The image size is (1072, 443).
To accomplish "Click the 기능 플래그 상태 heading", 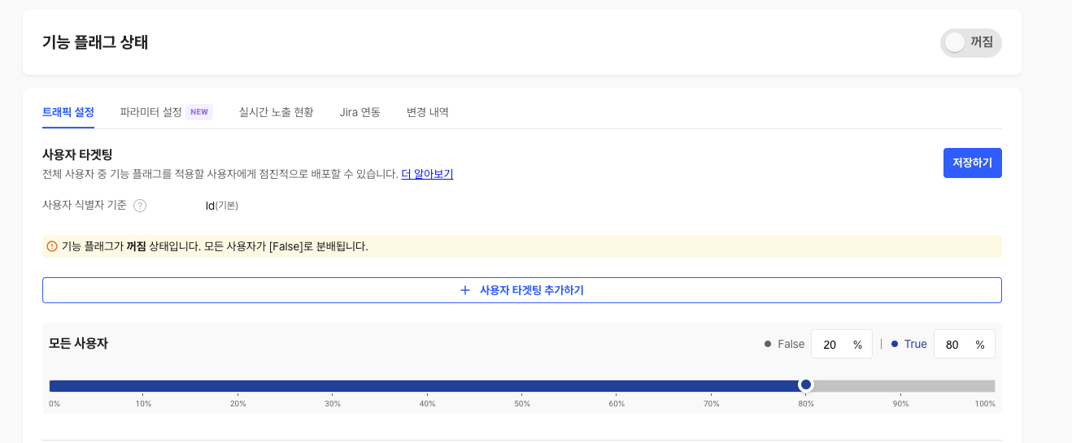I will (95, 42).
